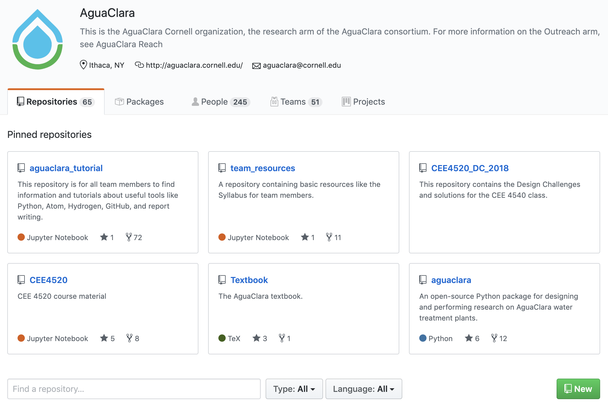Image resolution: width=608 pixels, height=407 pixels.
Task: Click the AguaClara organization name heading
Action: click(107, 13)
